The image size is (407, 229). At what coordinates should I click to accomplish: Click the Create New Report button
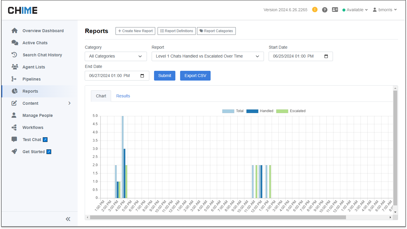pyautogui.click(x=135, y=31)
